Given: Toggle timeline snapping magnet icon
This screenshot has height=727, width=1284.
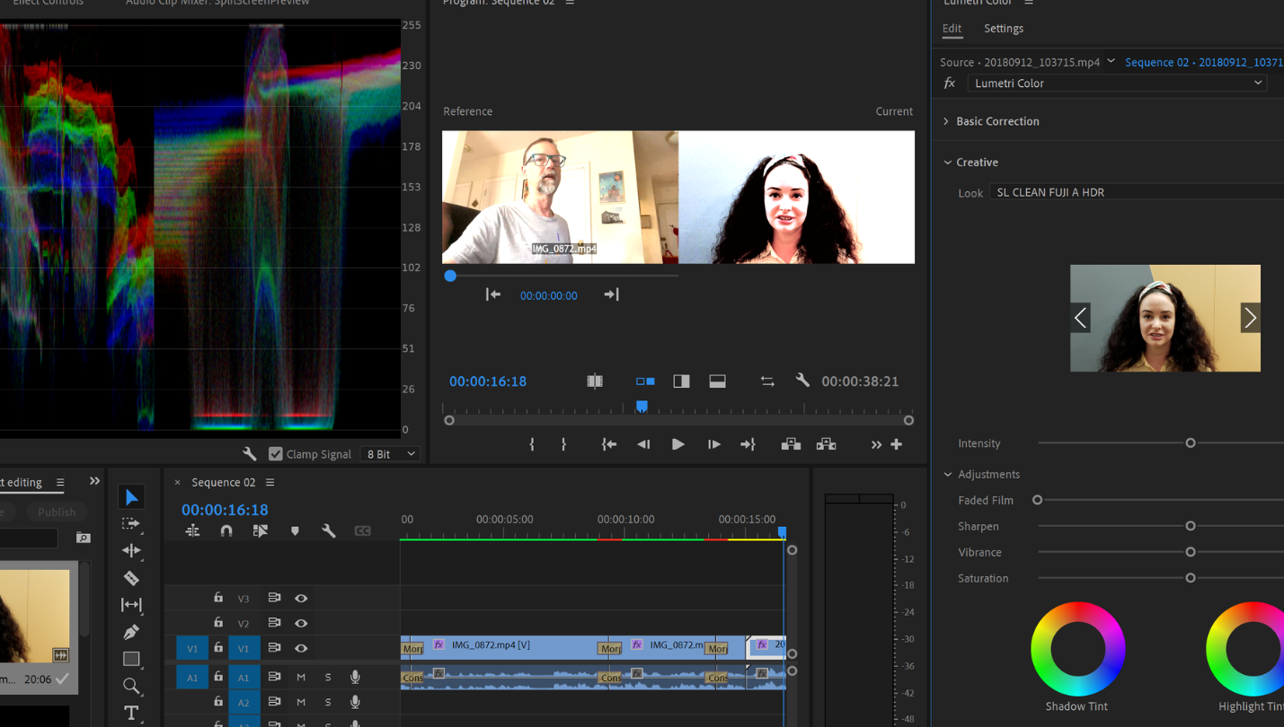Looking at the screenshot, I should click(226, 531).
